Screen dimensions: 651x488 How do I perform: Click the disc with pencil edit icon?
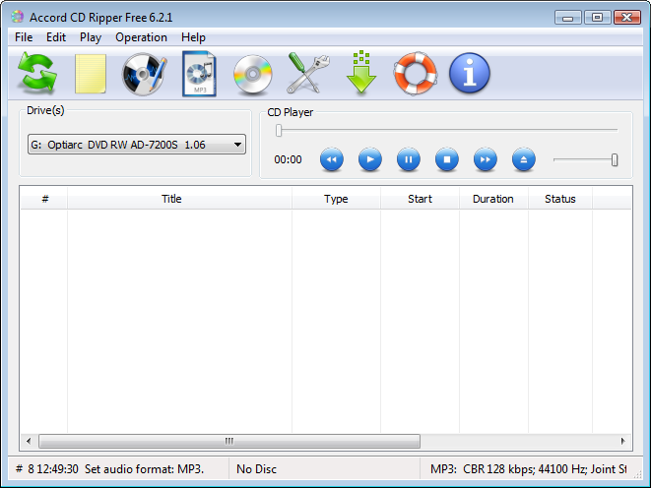click(x=144, y=74)
